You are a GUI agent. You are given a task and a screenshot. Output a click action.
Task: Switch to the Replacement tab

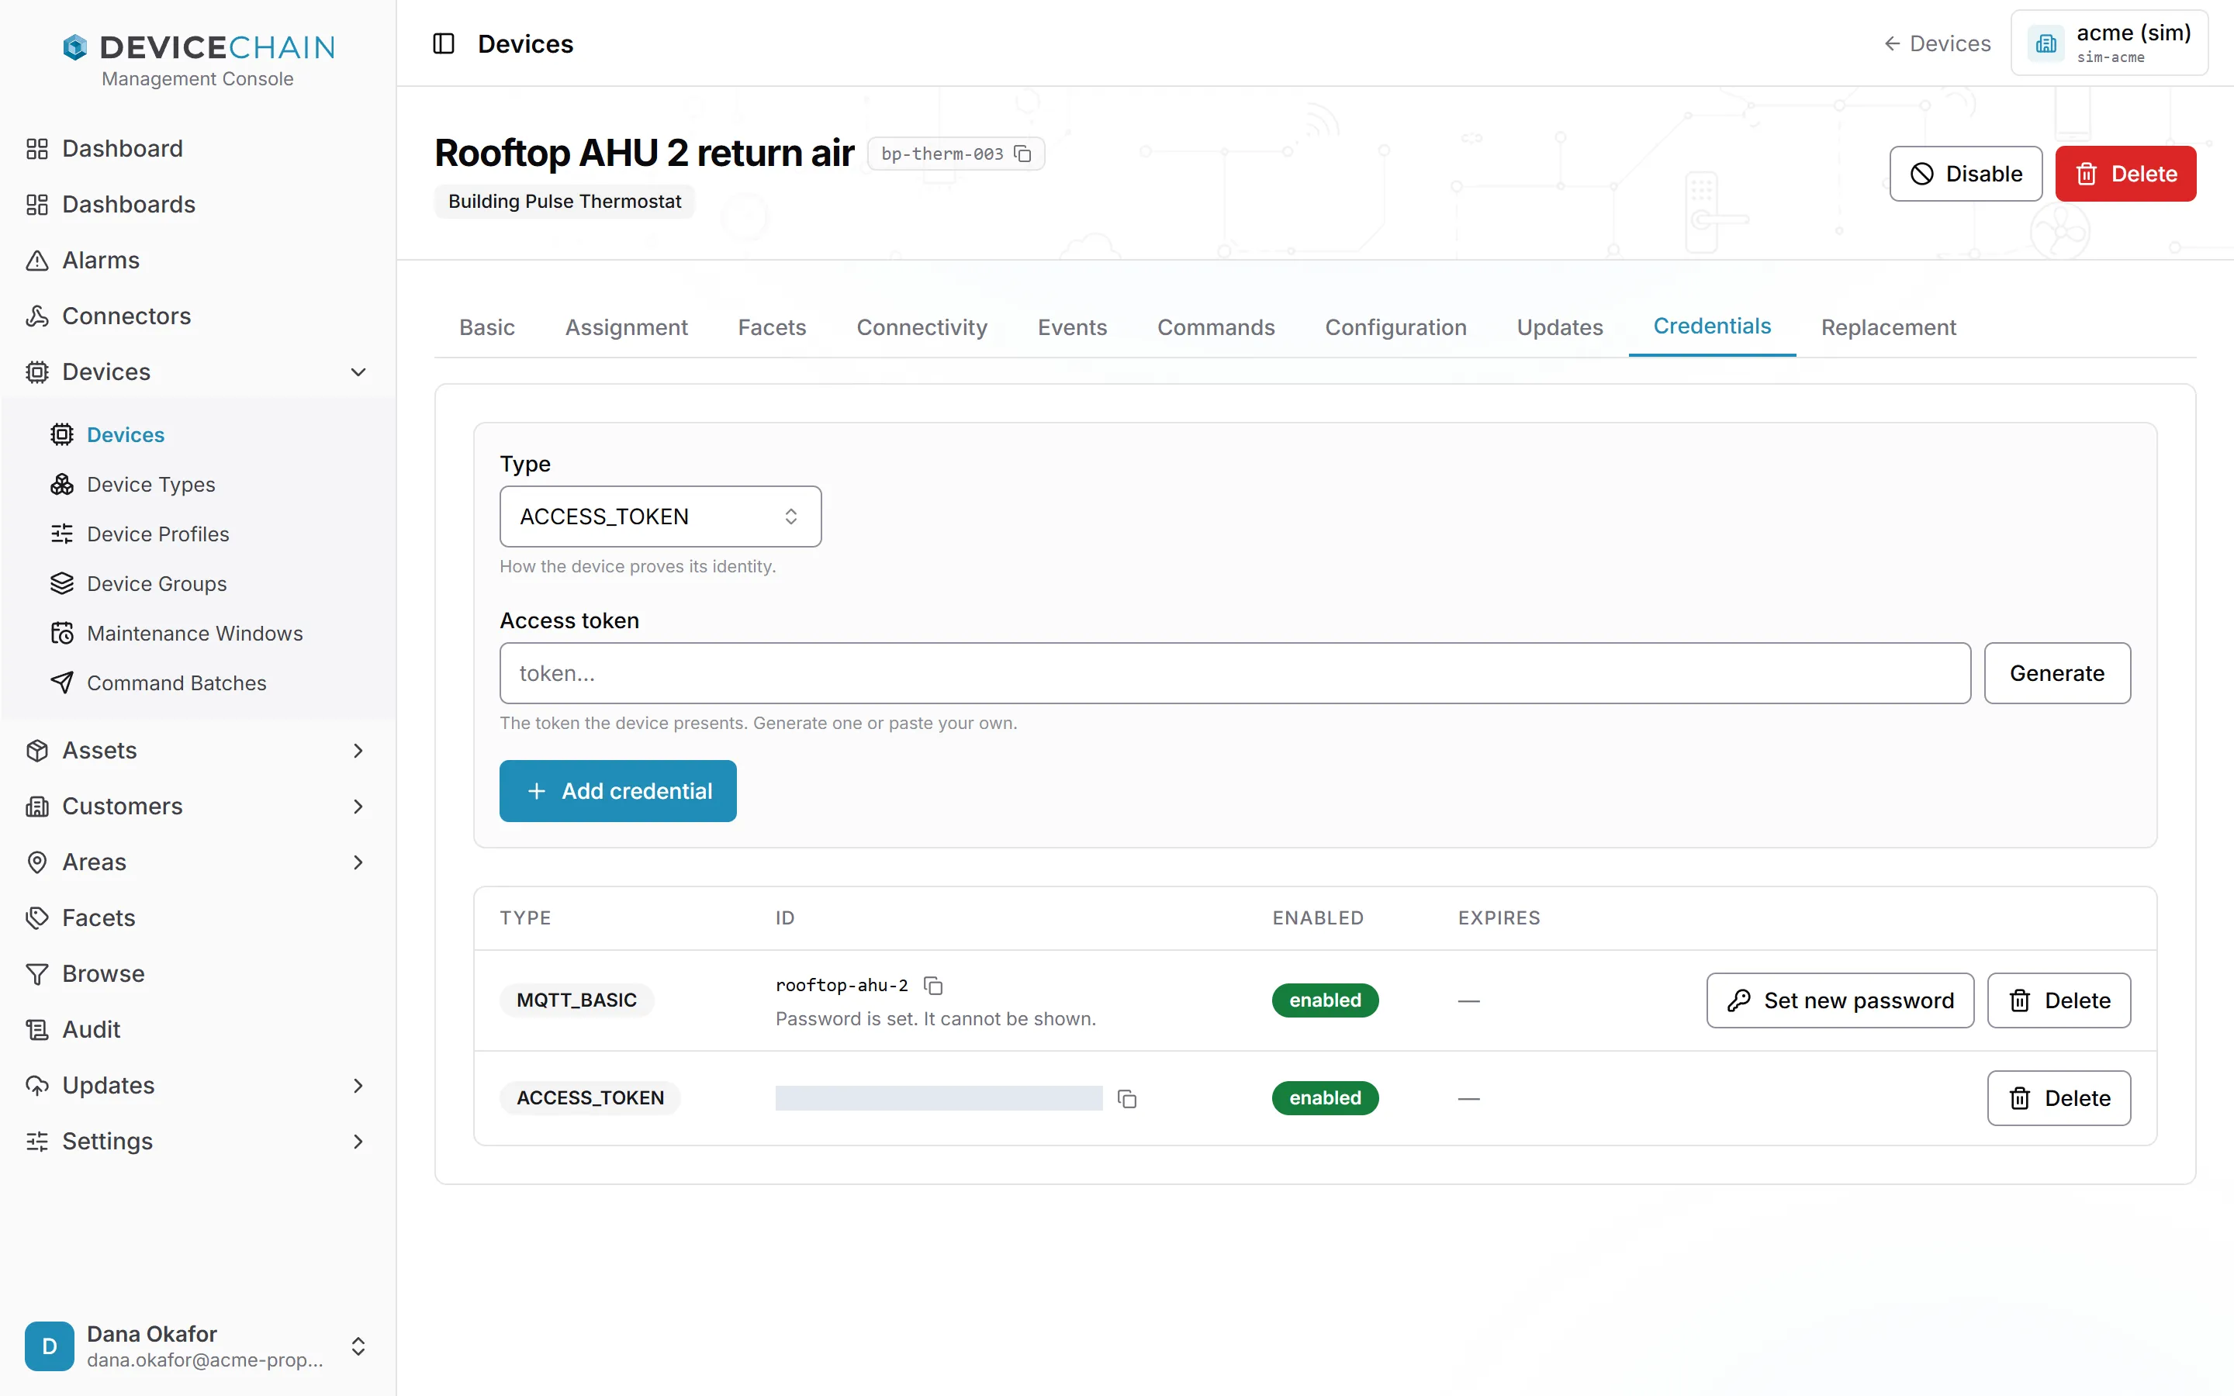pyautogui.click(x=1888, y=327)
